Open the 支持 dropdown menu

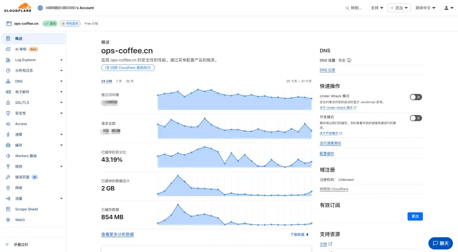click(x=377, y=8)
